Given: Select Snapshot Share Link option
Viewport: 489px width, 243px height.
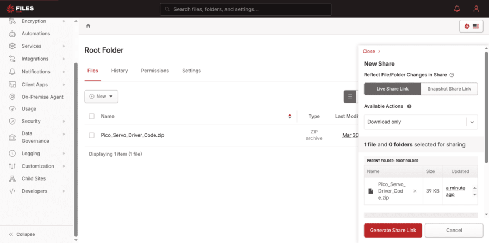Looking at the screenshot, I should [x=449, y=89].
